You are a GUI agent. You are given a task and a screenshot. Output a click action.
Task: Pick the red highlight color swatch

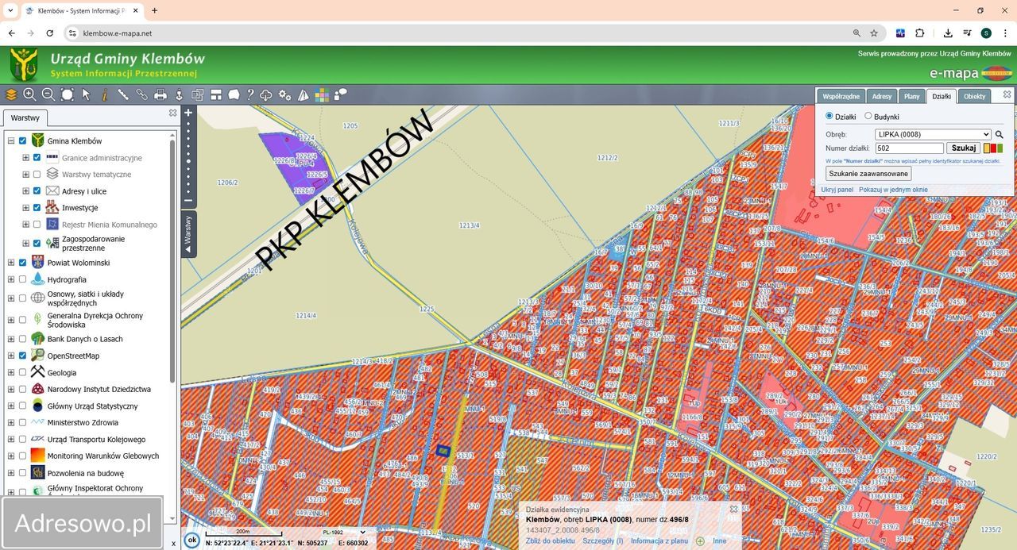pos(993,148)
